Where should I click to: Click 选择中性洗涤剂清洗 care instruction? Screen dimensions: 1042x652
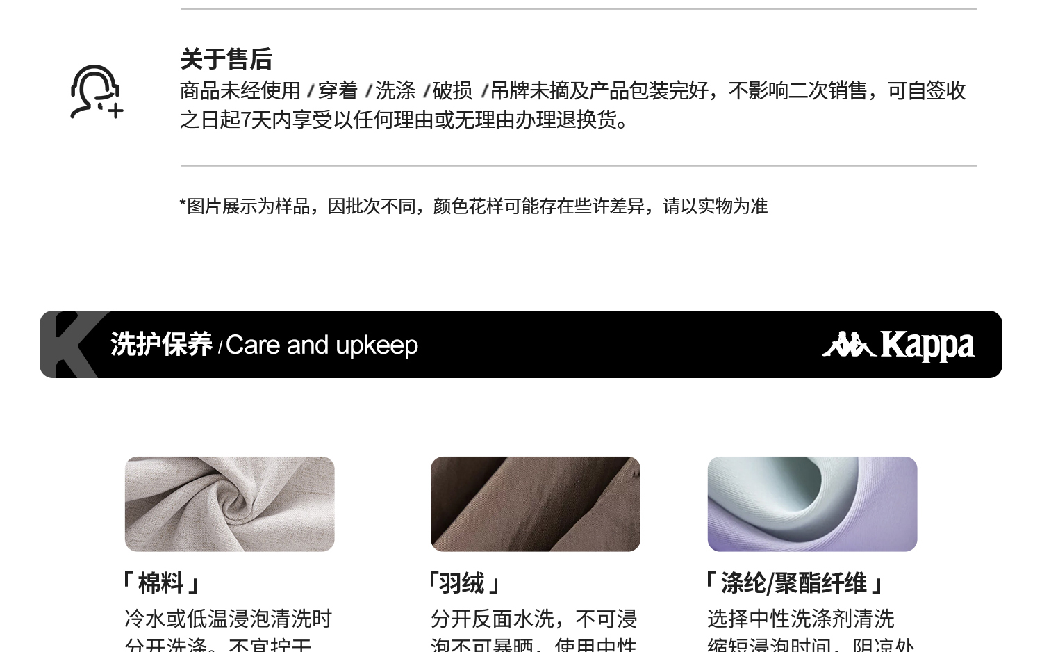click(800, 619)
